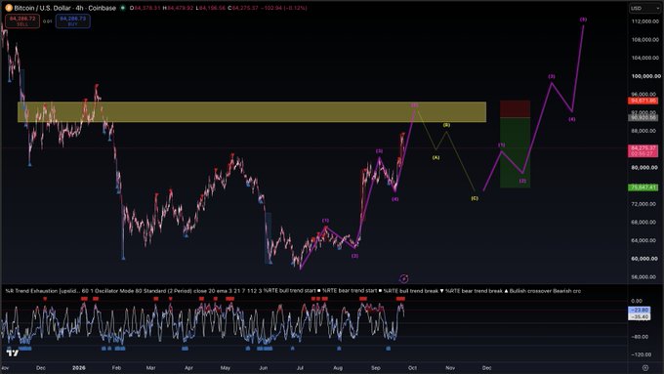Viewport: 664px width, 374px height.
Task: Click the -23.80 oscillator value label
Action: click(640, 311)
